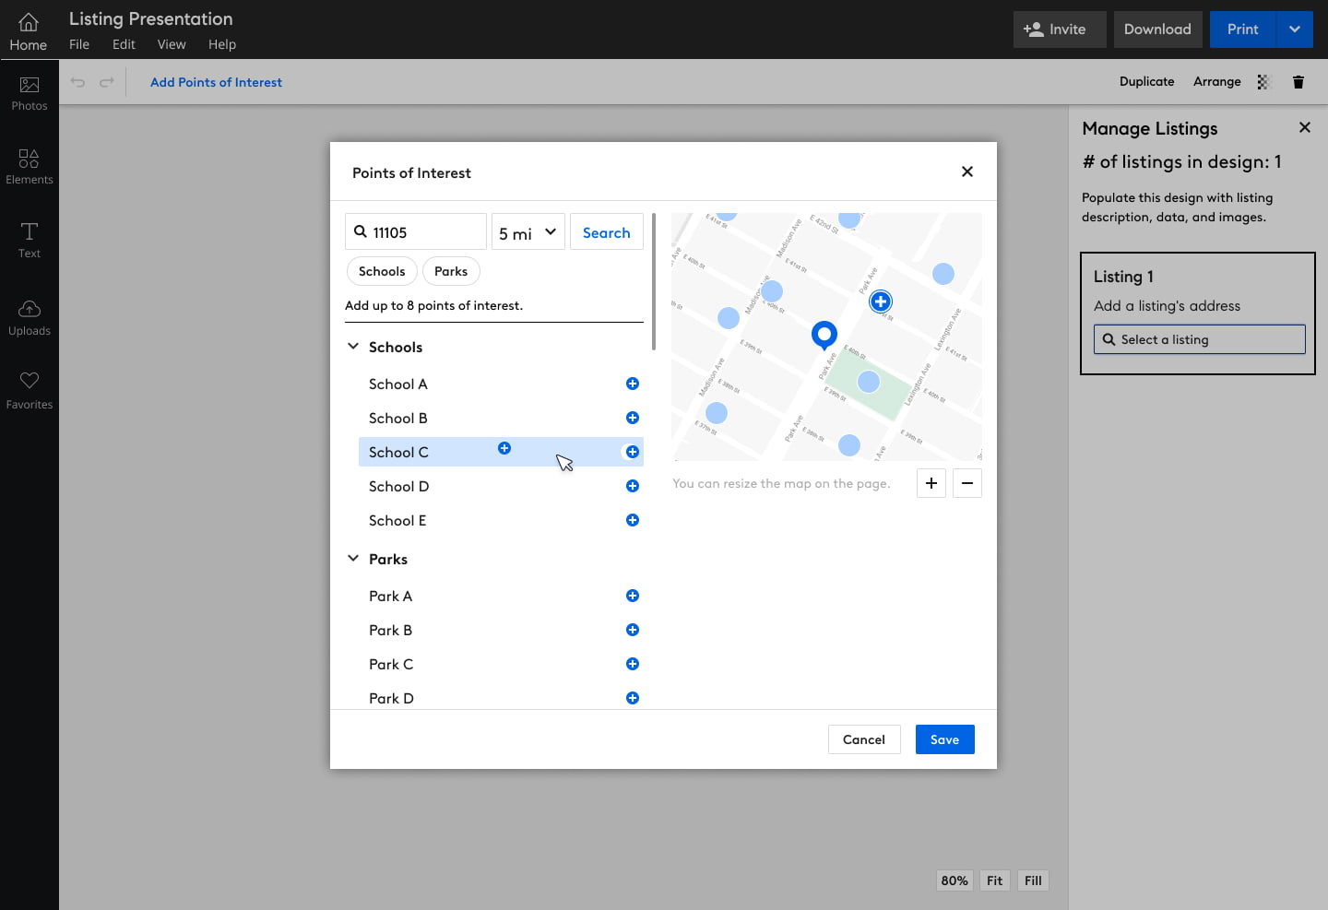The width and height of the screenshot is (1328, 910).
Task: Toggle the Schools filter chip
Action: [x=382, y=271]
